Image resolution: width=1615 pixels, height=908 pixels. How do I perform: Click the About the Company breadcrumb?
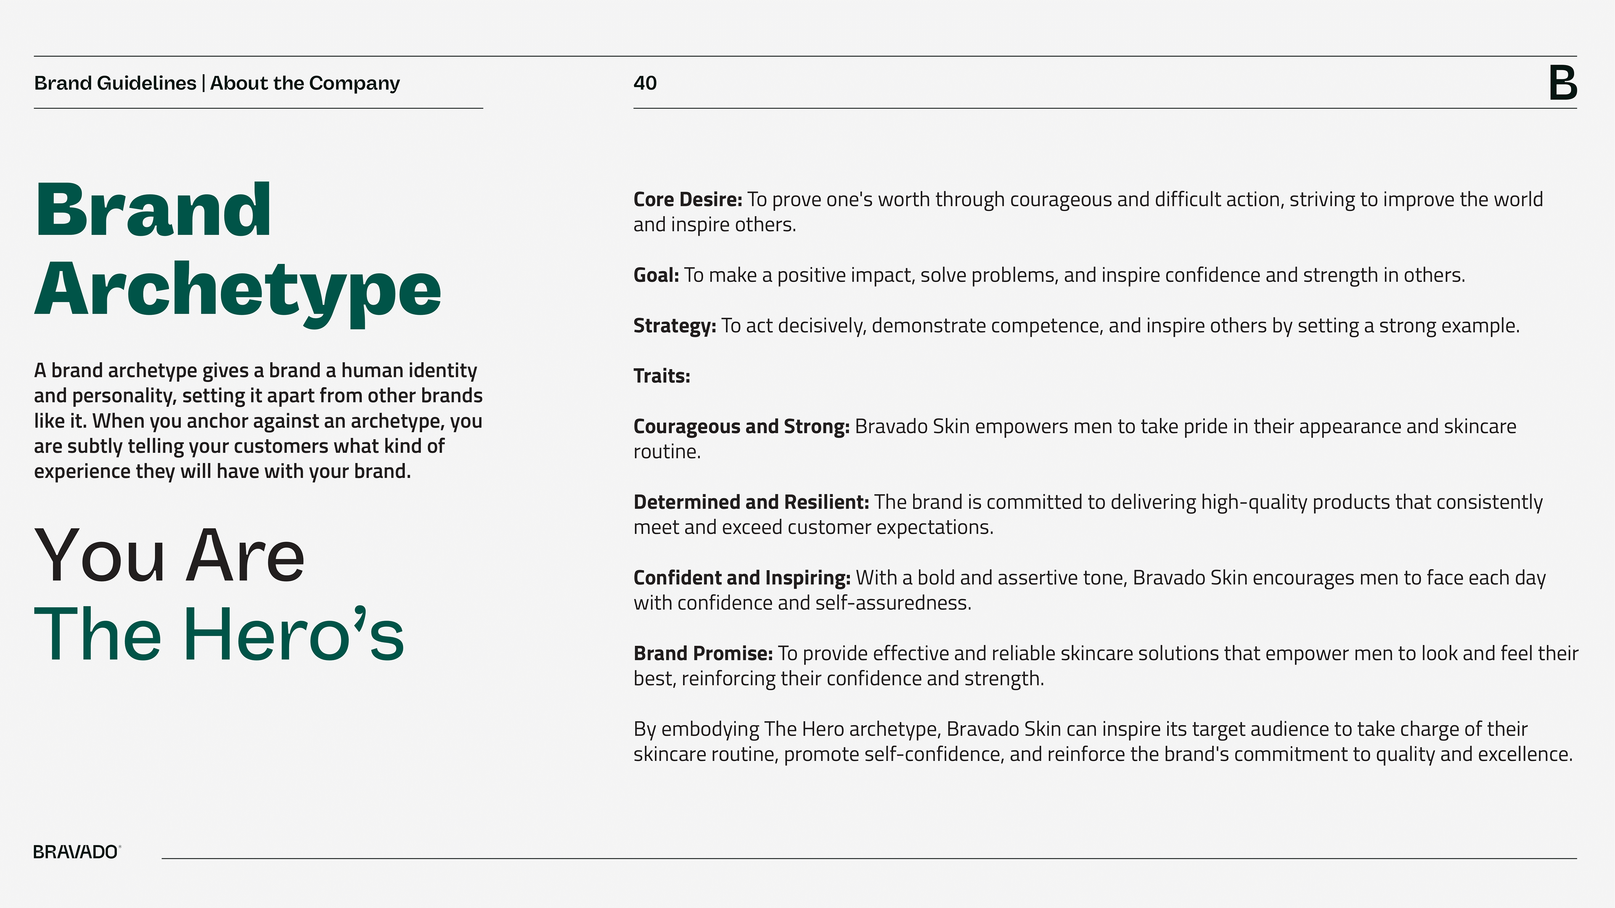tap(304, 83)
